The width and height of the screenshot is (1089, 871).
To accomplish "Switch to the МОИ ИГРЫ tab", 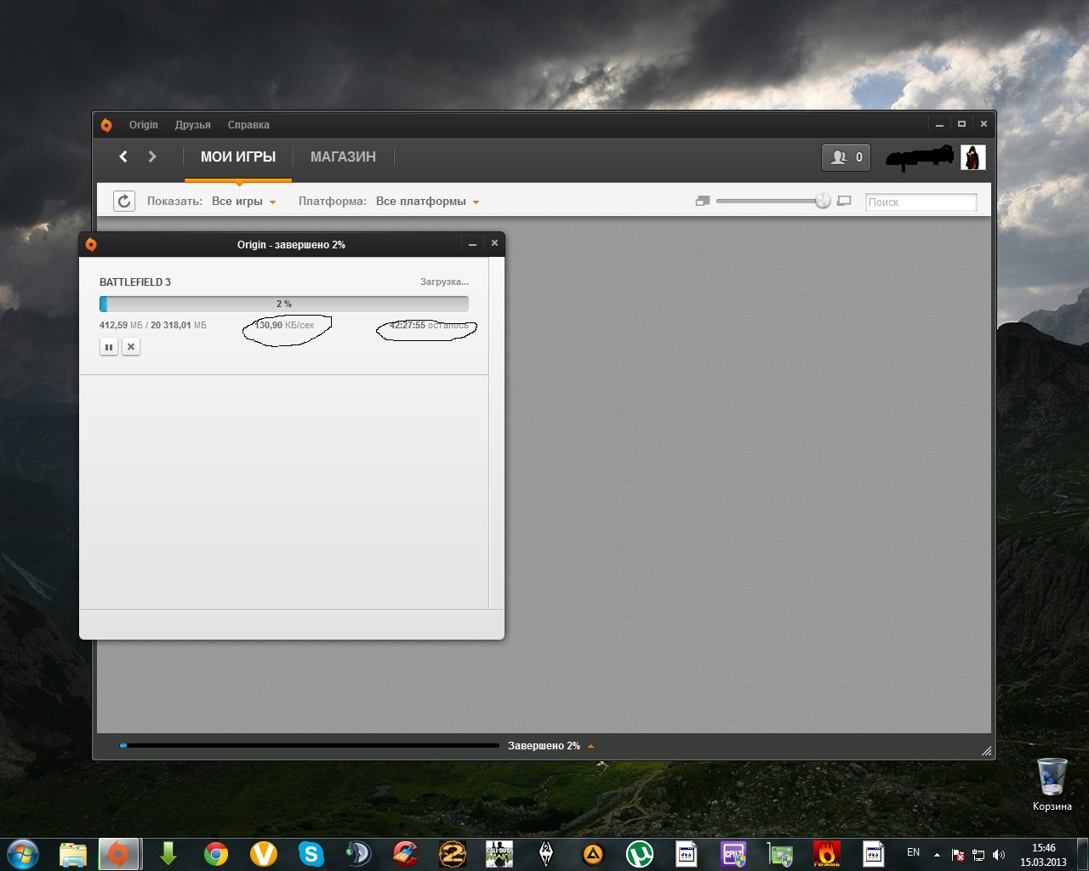I will pyautogui.click(x=238, y=157).
